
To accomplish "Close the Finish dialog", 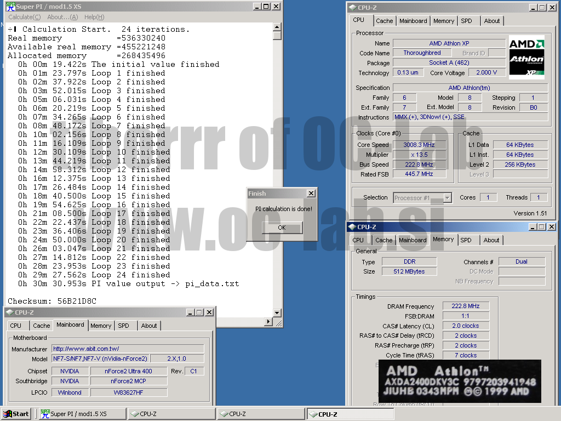I will point(311,194).
